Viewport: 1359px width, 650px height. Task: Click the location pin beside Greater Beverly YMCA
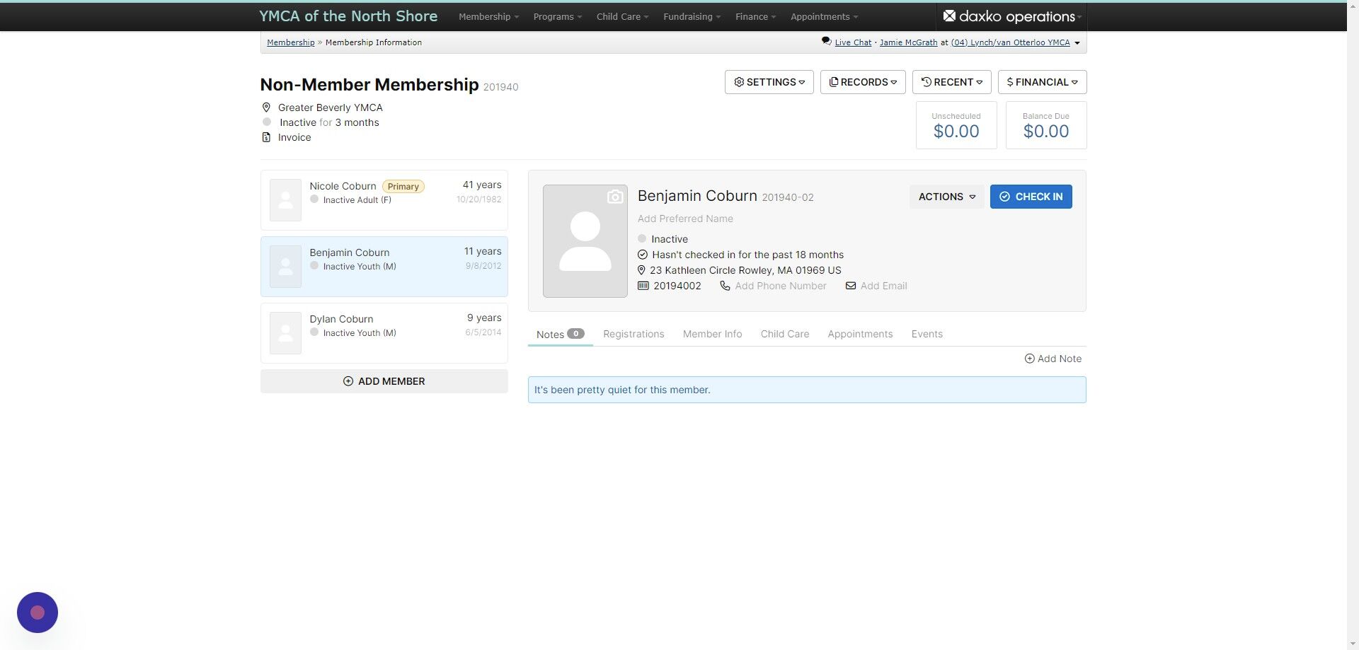(x=266, y=108)
